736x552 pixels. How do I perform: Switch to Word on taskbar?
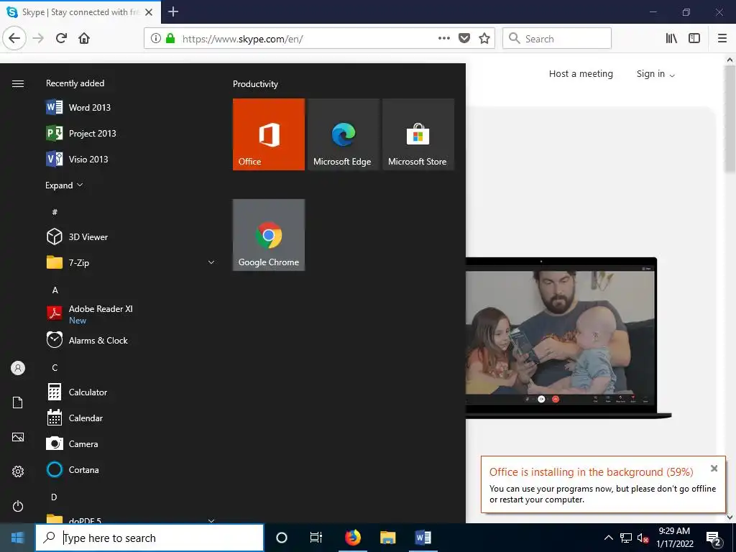[423, 538]
